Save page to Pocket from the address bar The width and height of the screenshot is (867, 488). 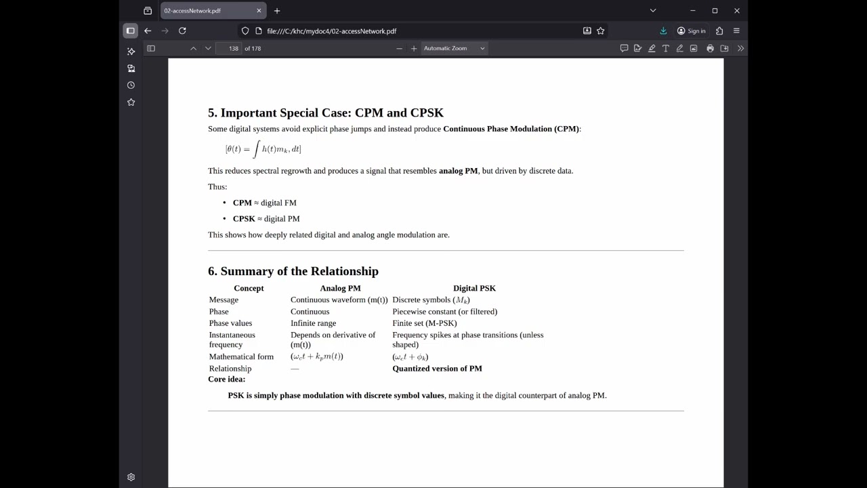point(587,30)
